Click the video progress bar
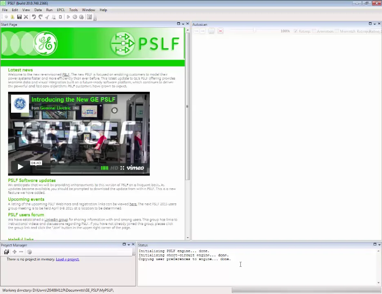 point(67,168)
